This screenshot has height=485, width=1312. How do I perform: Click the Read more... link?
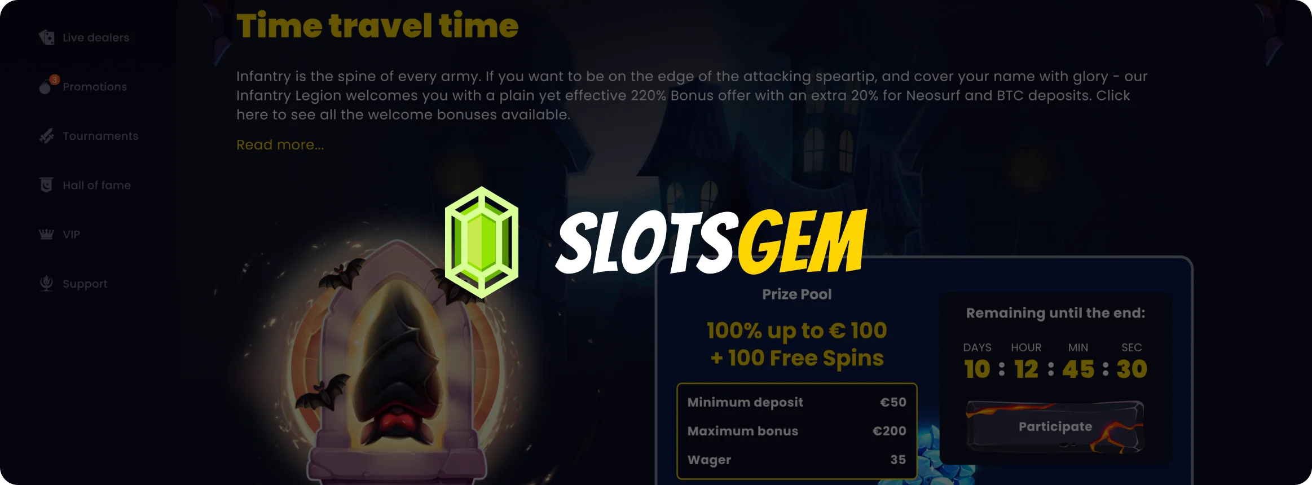point(280,145)
